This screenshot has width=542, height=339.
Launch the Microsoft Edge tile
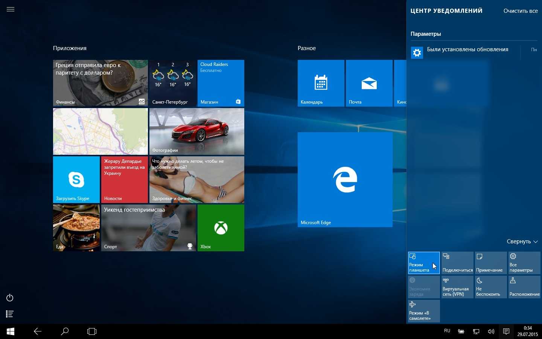pyautogui.click(x=345, y=180)
